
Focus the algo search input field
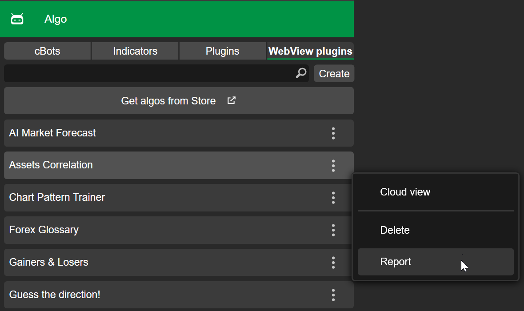(147, 73)
